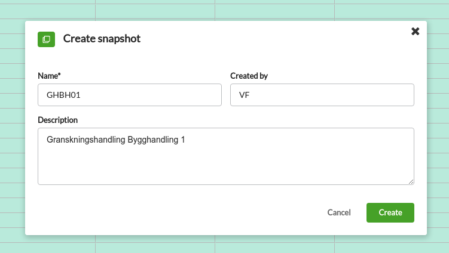Click the Description label
449x253 pixels.
[x=57, y=120]
